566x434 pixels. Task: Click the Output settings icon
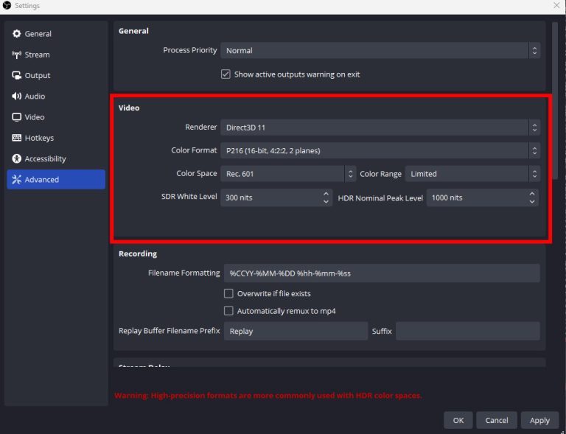(x=17, y=75)
